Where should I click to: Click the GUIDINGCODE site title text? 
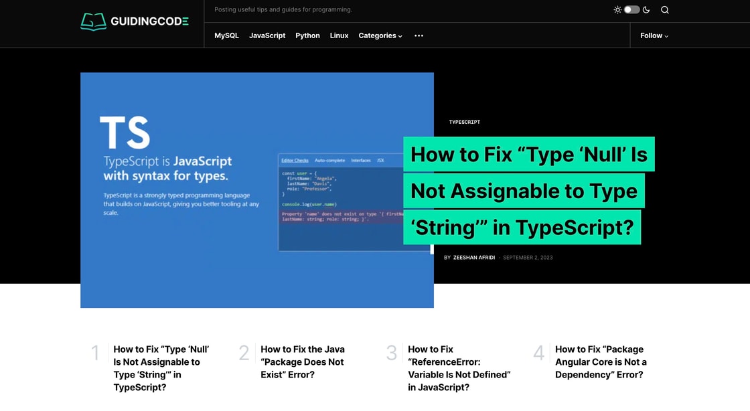click(149, 21)
